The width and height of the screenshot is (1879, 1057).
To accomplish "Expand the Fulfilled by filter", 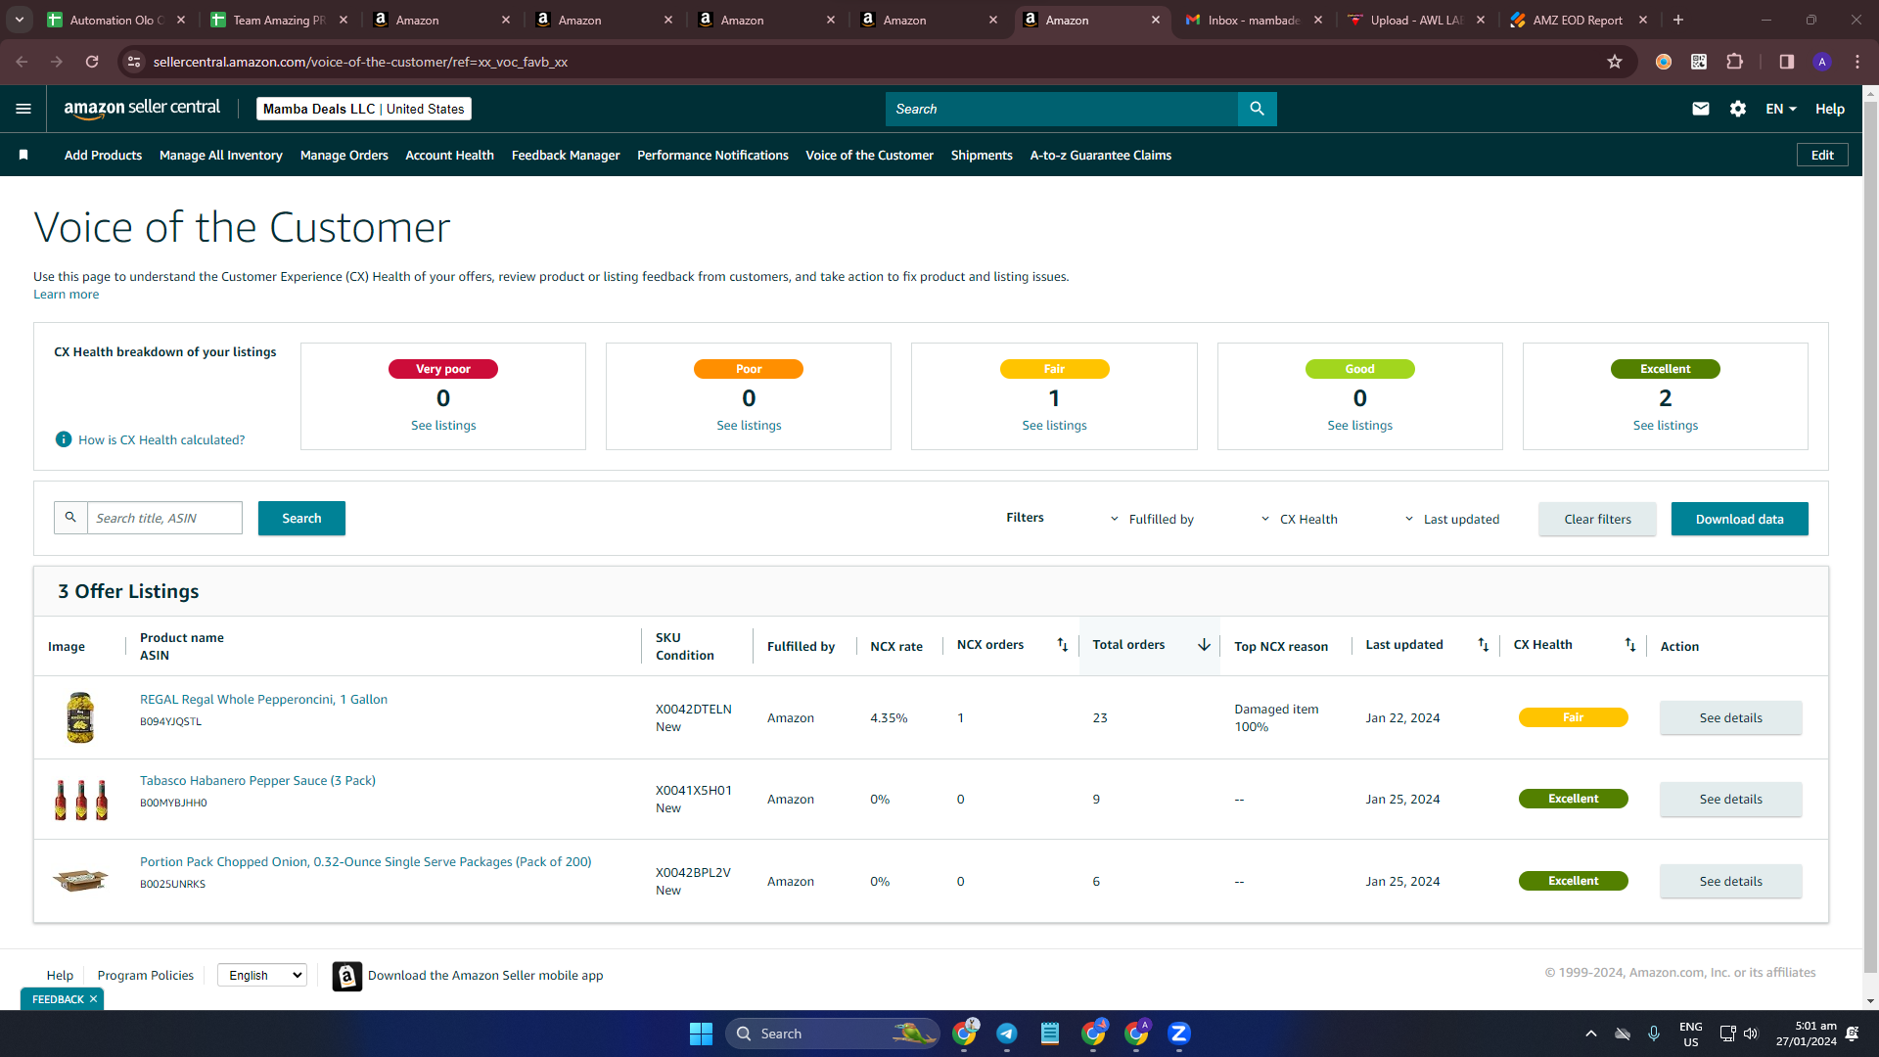I will [x=1152, y=519].
